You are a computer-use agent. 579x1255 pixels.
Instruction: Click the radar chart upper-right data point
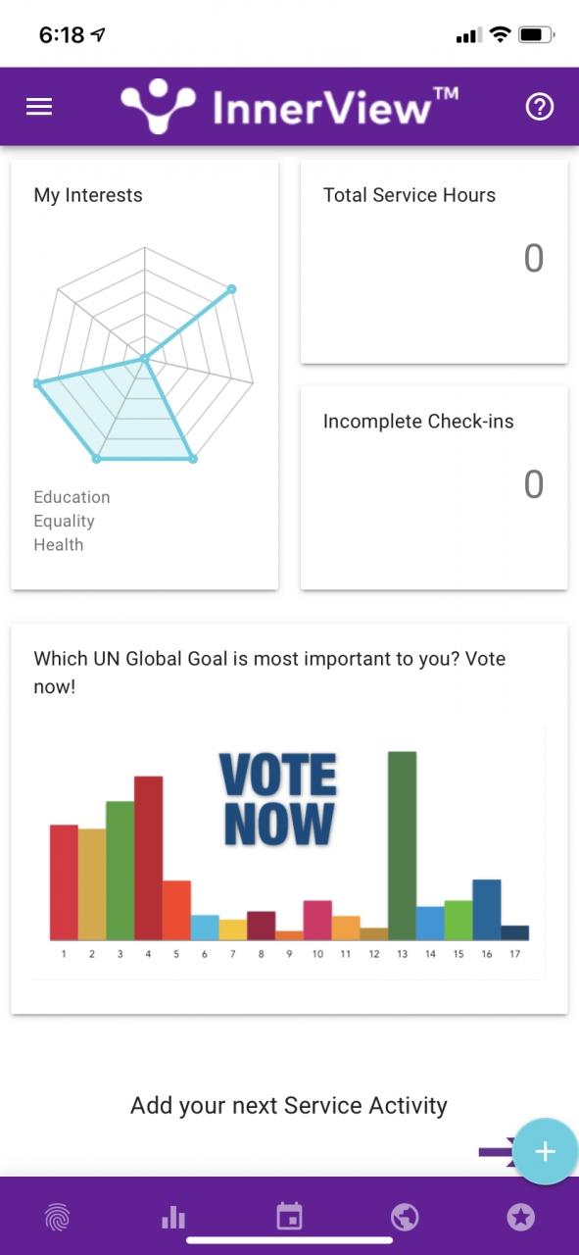click(x=232, y=288)
